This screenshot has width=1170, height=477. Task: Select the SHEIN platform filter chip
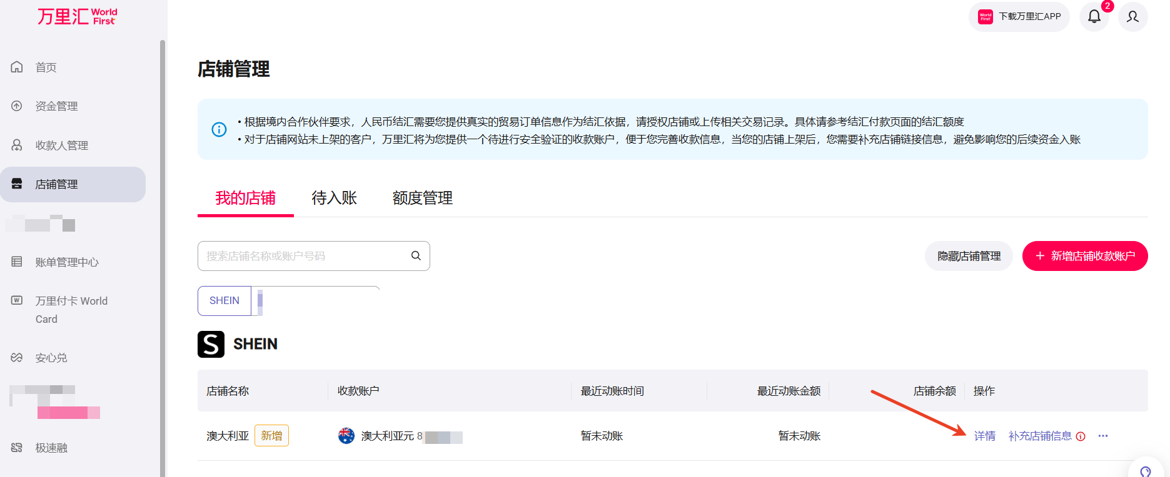(224, 301)
